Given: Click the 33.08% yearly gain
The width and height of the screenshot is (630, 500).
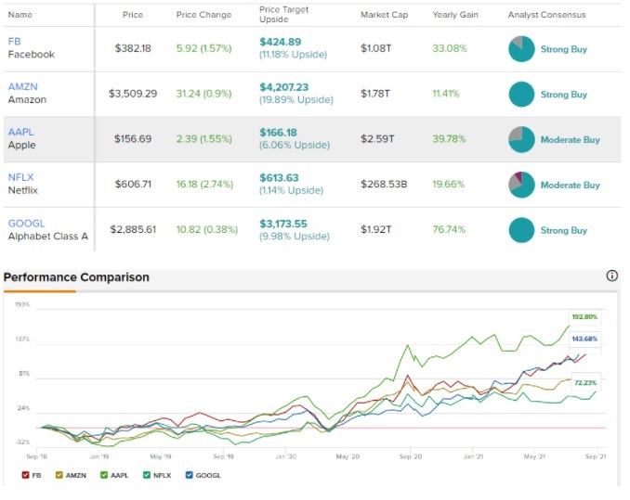Looking at the screenshot, I should tap(450, 48).
